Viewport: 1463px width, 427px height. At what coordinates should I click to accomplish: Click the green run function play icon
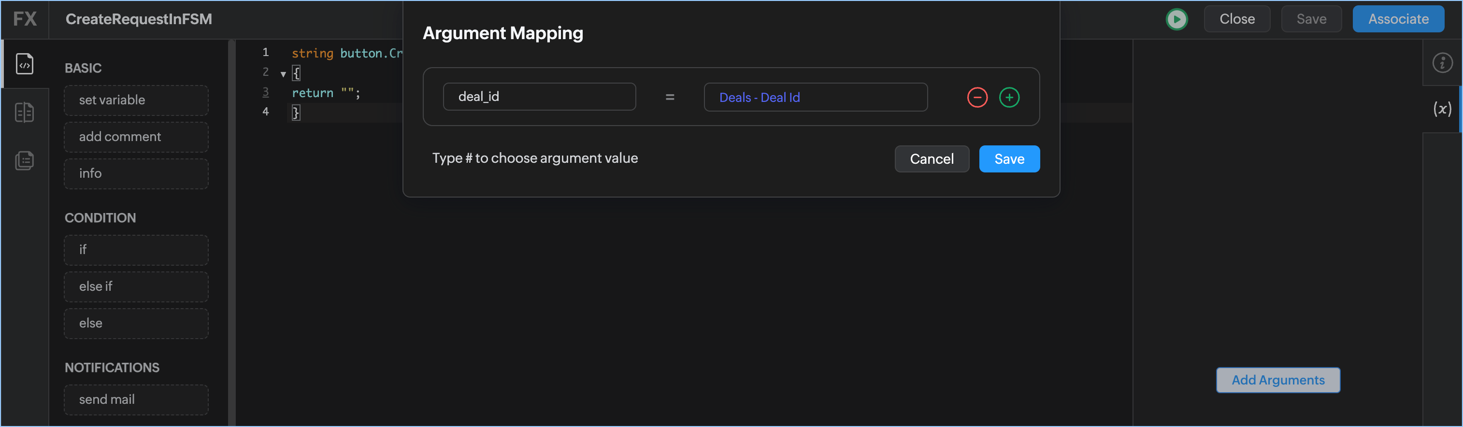click(x=1176, y=19)
